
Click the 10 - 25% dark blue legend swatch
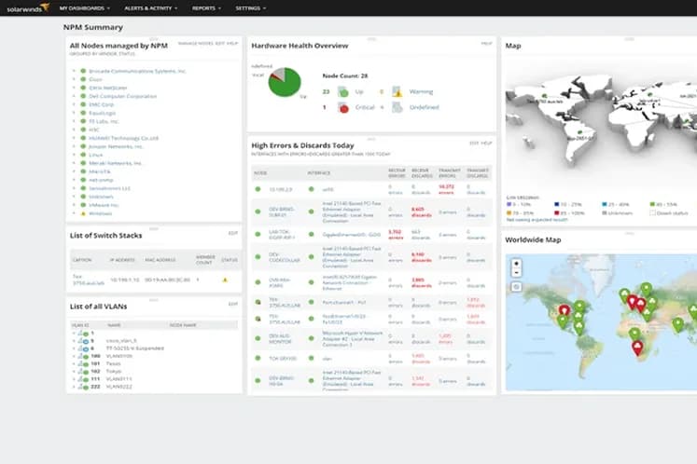[556, 204]
